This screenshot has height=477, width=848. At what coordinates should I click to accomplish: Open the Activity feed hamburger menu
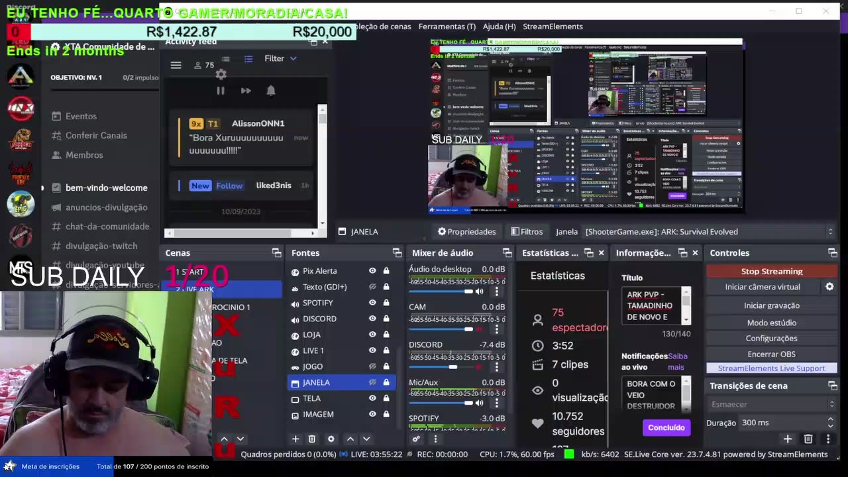(176, 65)
